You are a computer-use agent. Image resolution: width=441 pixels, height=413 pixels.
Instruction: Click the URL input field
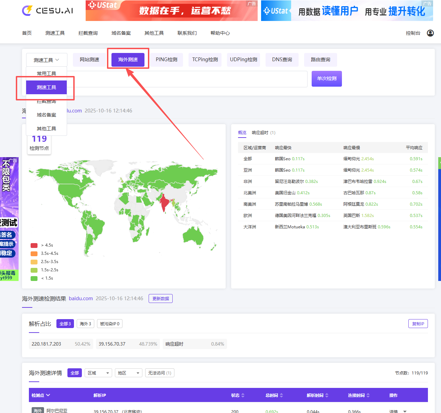click(x=189, y=79)
